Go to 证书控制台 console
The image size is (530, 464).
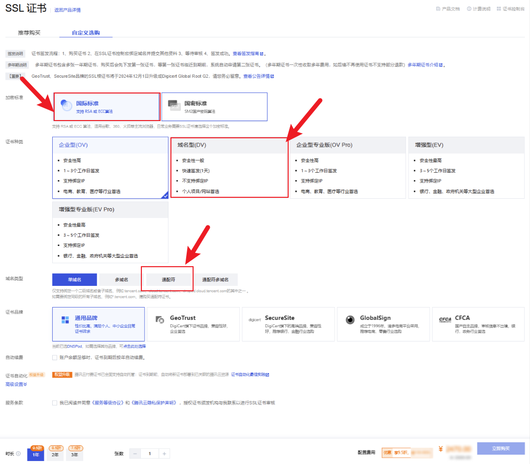(x=511, y=9)
